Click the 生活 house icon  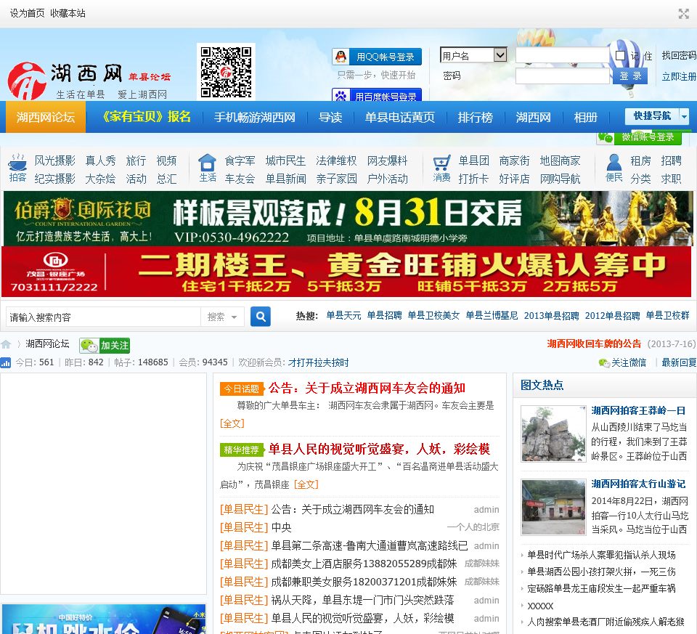[207, 162]
